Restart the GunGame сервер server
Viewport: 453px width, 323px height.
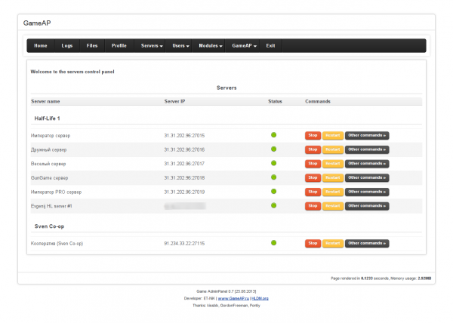[x=332, y=178]
